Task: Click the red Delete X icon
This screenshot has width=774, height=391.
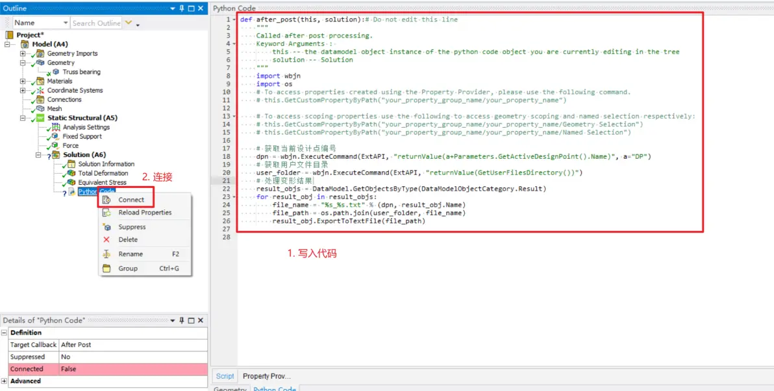Action: (x=106, y=240)
